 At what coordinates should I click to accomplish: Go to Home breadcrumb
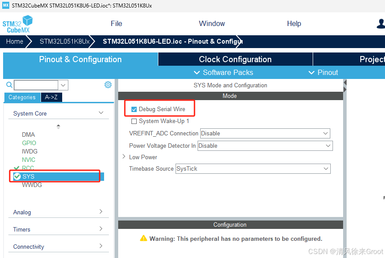15,41
